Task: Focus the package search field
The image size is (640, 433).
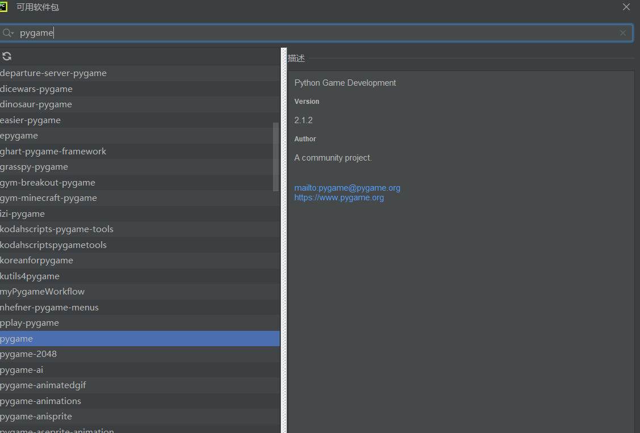Action: click(x=317, y=33)
